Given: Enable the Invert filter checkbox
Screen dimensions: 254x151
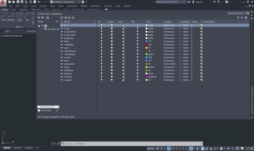Looking at the screenshot, I should pyautogui.click(x=39, y=111).
